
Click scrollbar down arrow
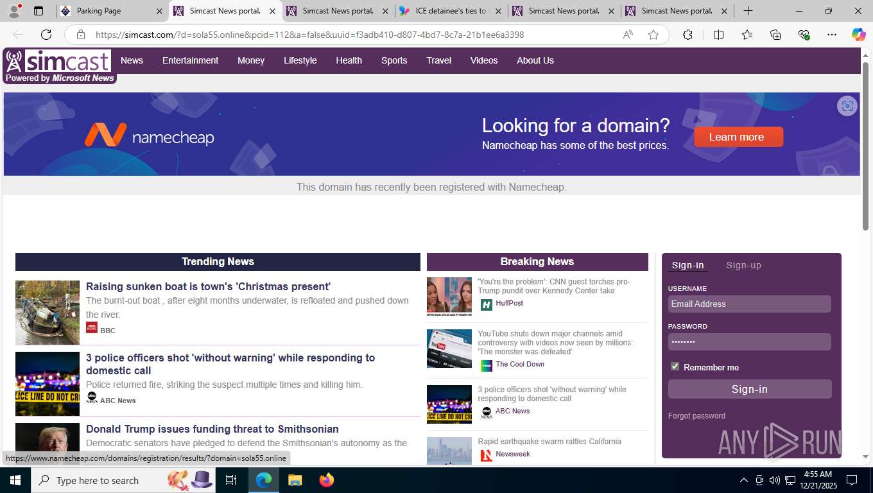pyautogui.click(x=866, y=457)
